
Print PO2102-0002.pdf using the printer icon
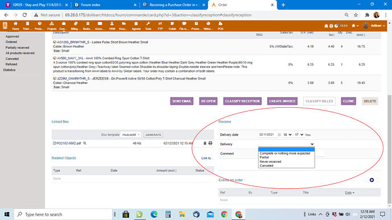(210, 143)
